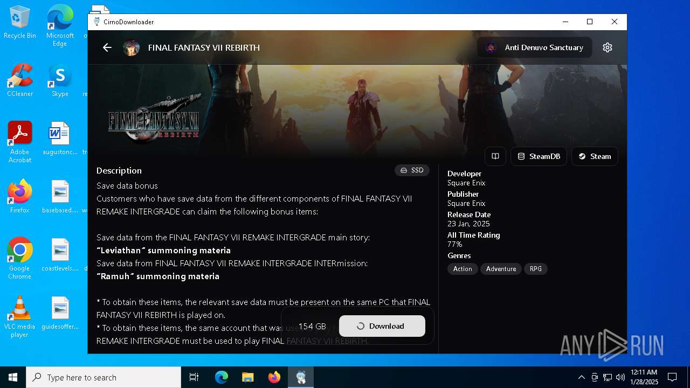Go back using the arrow in CirnoDownloader

tap(107, 47)
